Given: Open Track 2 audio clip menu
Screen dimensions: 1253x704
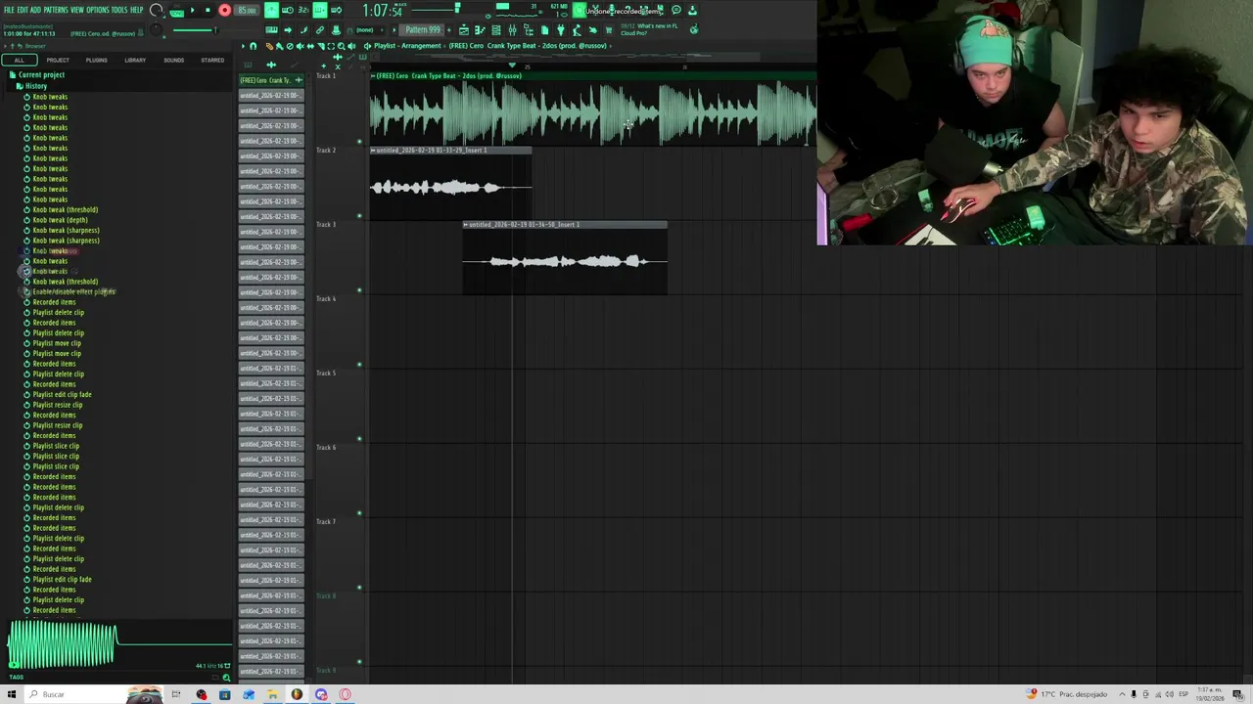Looking at the screenshot, I should (373, 150).
